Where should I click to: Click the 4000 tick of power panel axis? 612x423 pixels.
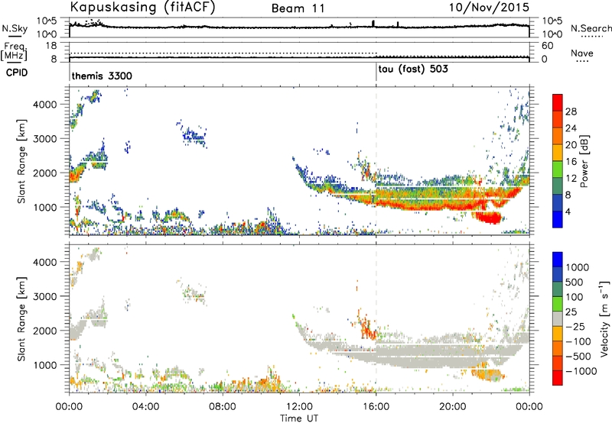(x=44, y=105)
